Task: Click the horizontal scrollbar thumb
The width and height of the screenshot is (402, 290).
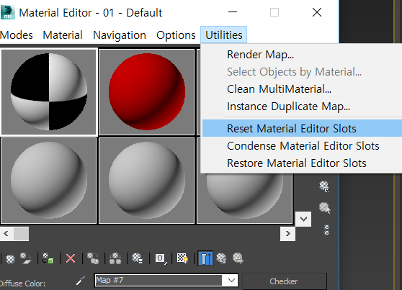Action: click(21, 234)
